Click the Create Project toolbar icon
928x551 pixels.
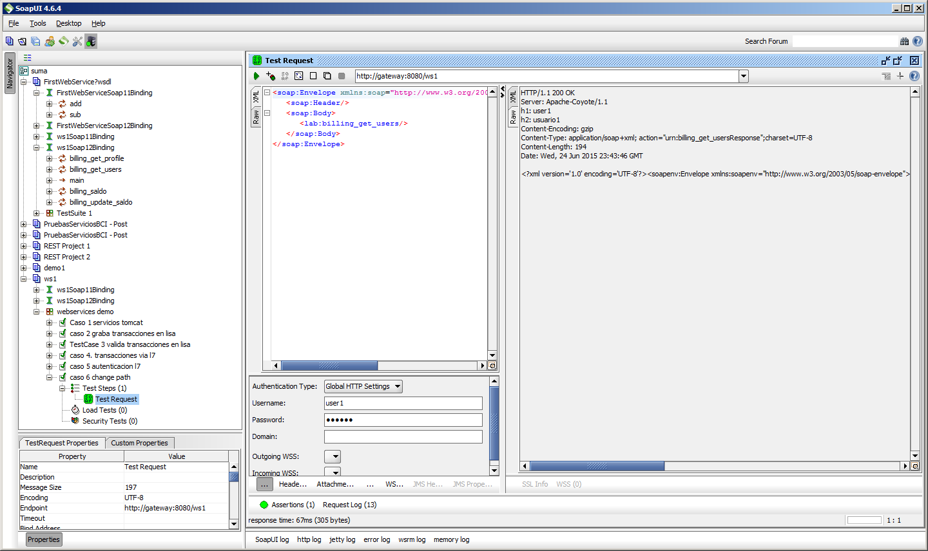10,41
